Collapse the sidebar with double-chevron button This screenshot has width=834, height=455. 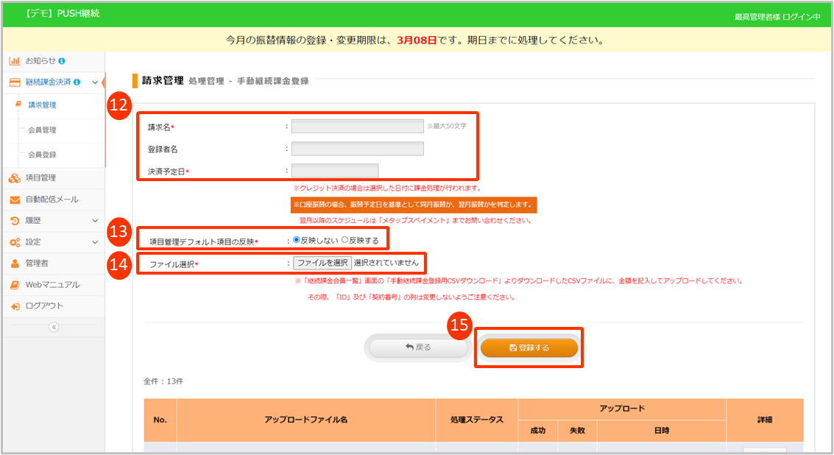[x=54, y=328]
